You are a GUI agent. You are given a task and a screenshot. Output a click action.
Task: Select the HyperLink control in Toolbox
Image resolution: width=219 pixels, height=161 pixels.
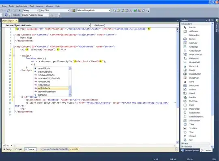(191, 66)
